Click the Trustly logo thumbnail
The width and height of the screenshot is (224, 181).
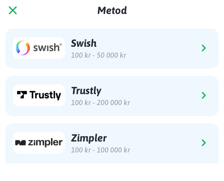tap(39, 95)
